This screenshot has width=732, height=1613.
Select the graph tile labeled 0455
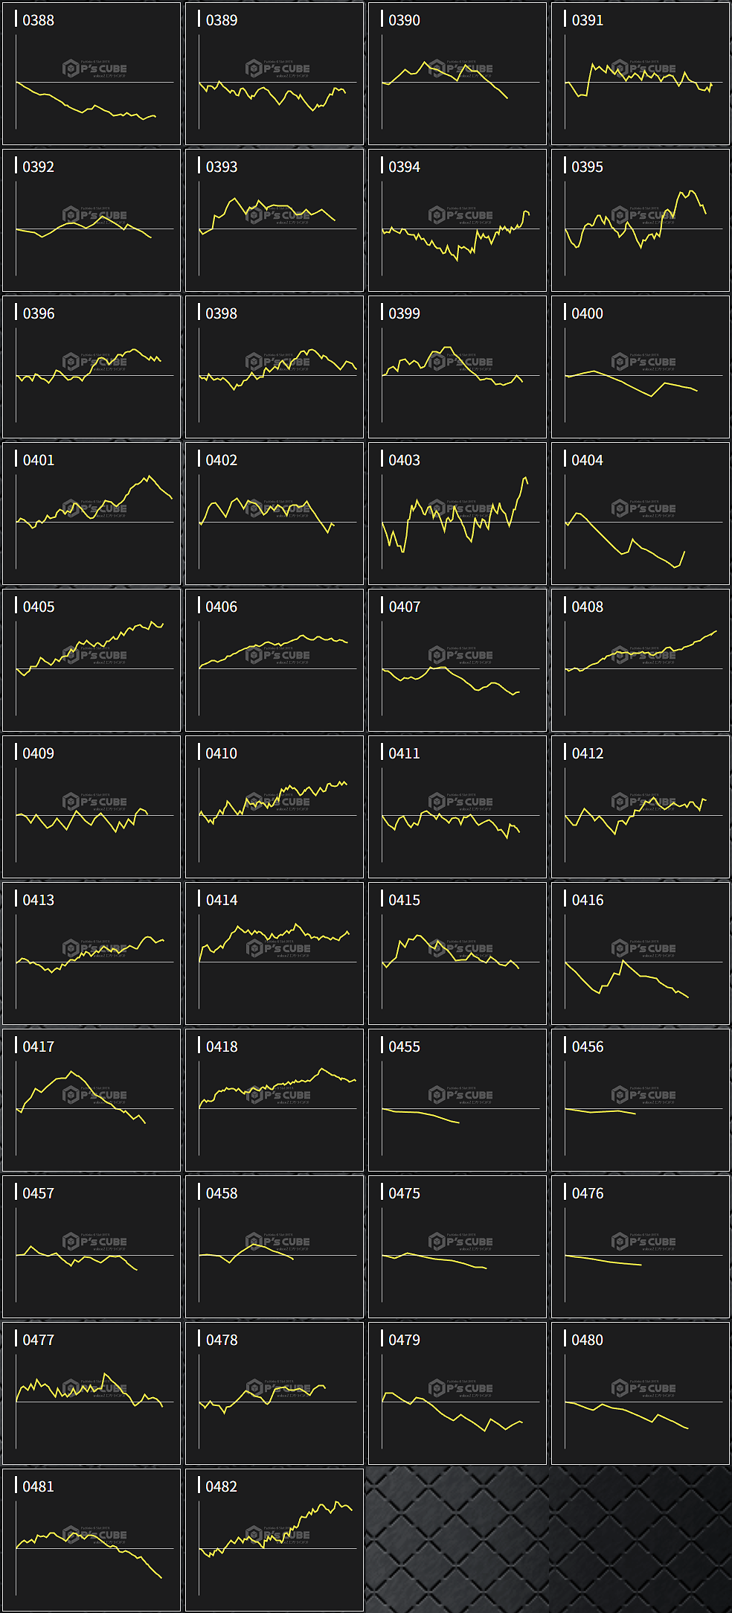pyautogui.click(x=457, y=1100)
